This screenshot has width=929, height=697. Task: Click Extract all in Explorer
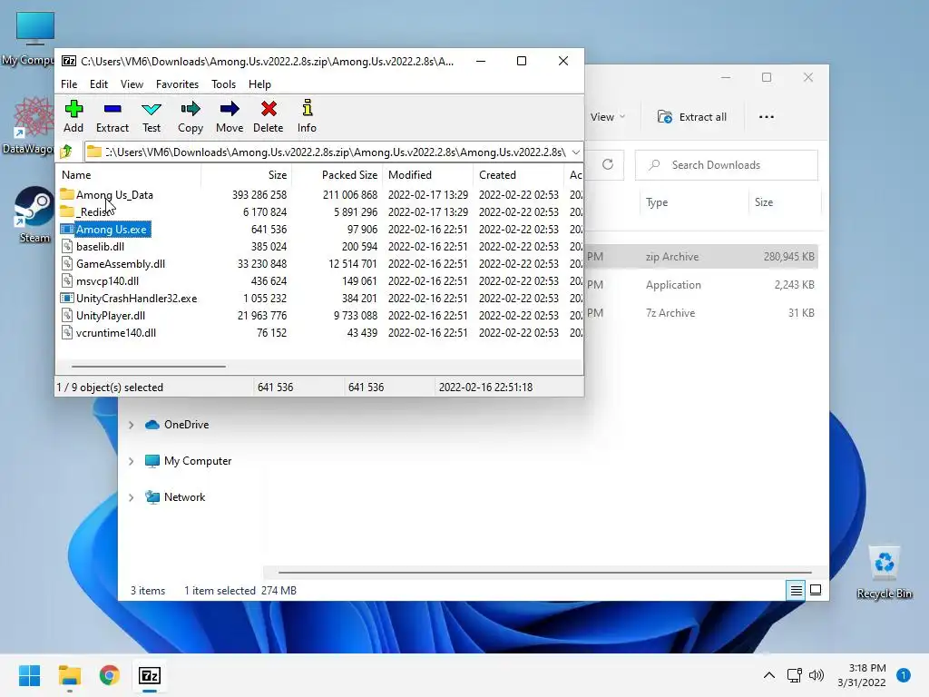click(x=692, y=117)
